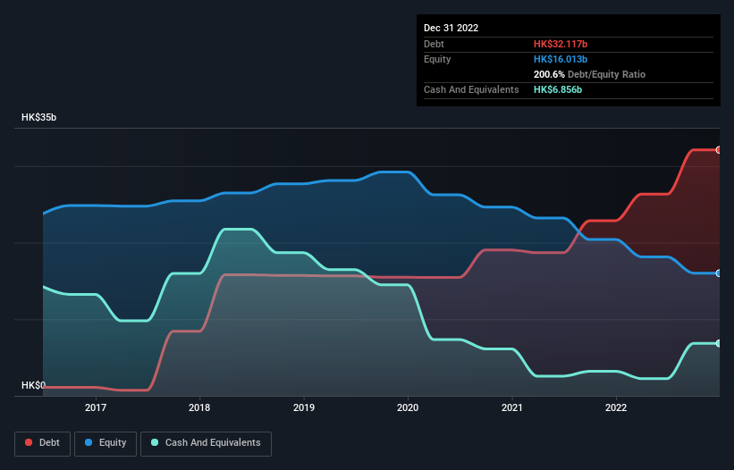Click the 2019 x-axis label
734x470 pixels.
point(304,407)
